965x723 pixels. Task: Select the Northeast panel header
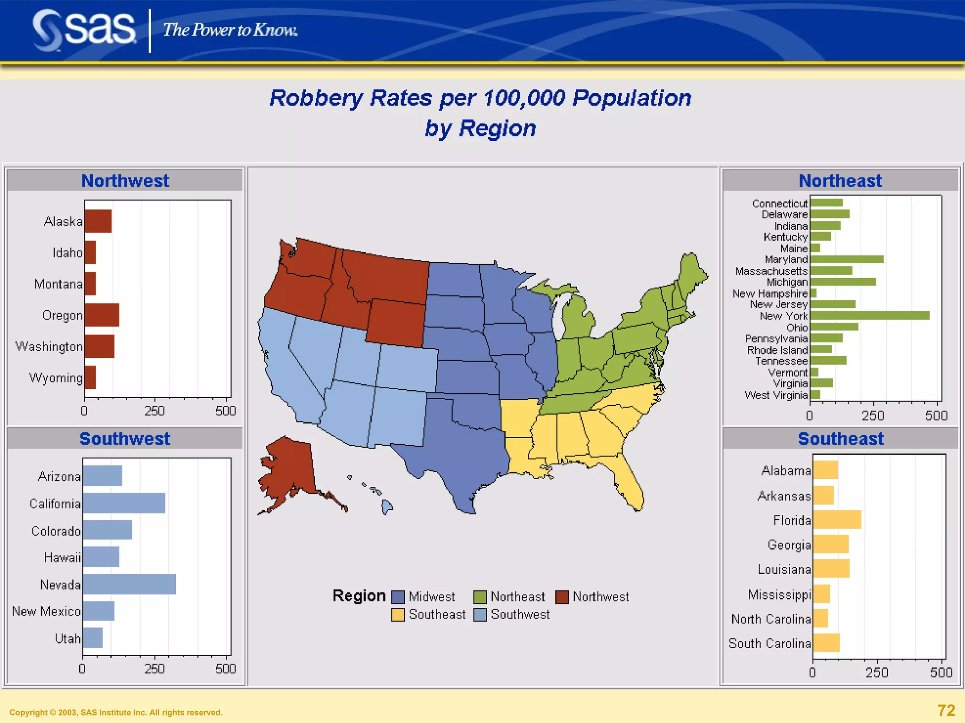840,181
